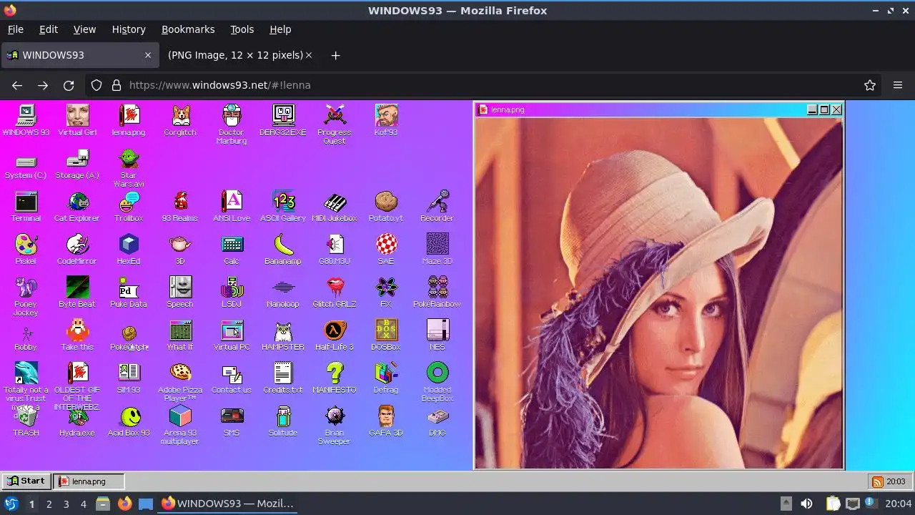Open the History menu

coord(129,29)
